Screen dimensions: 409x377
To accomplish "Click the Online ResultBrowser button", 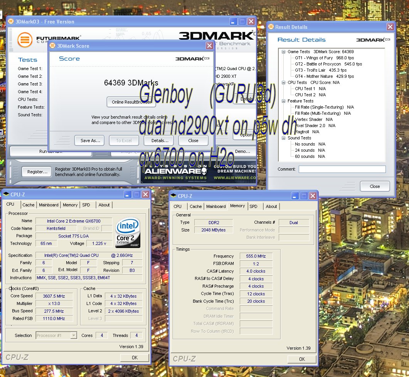I will coord(131,102).
